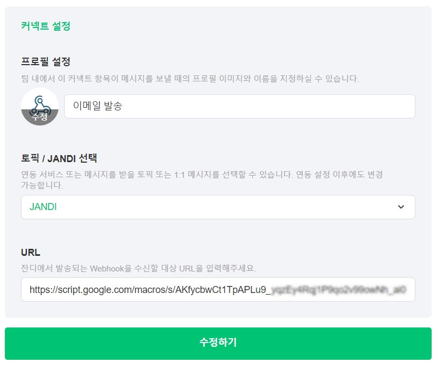This screenshot has width=437, height=370.
Task: Expand the dropdown using the chevron arrow
Action: 400,207
